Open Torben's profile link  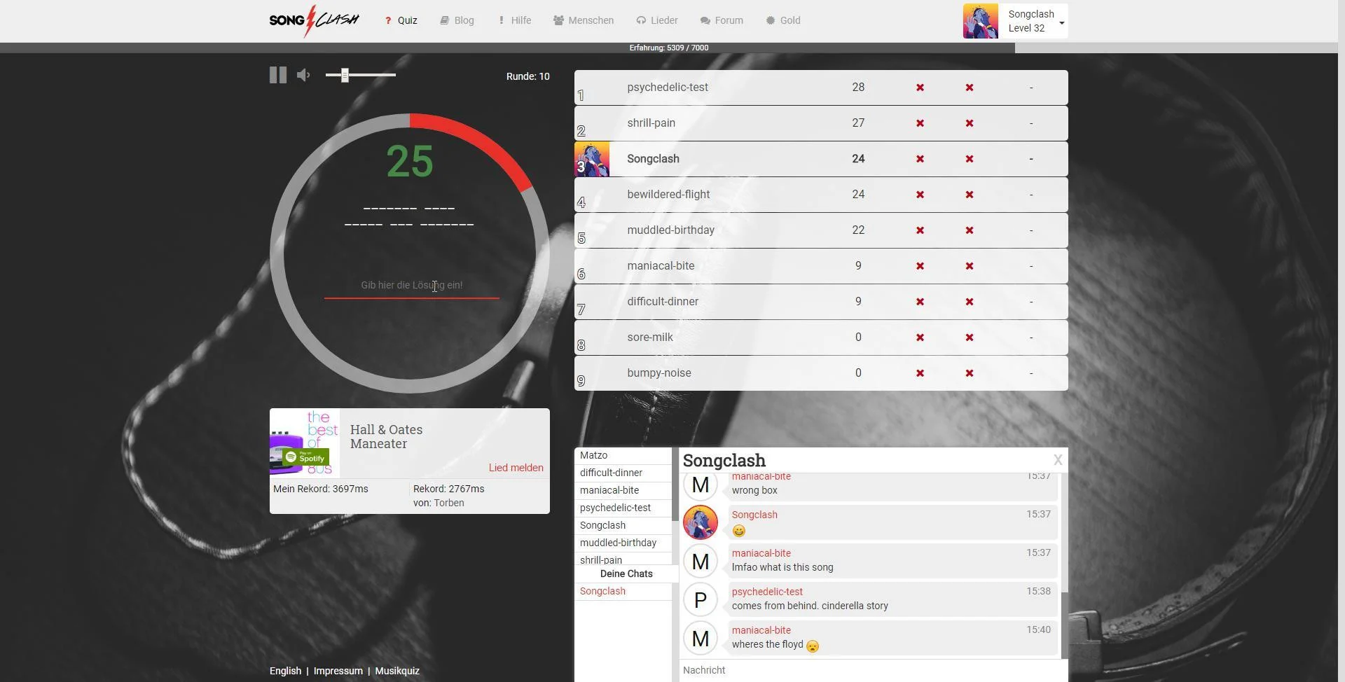point(449,503)
